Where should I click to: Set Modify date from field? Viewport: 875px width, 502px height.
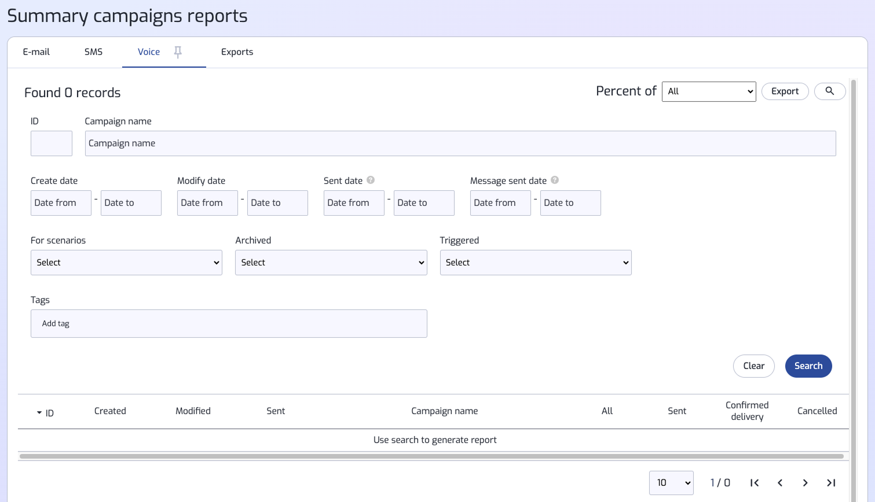click(x=207, y=203)
